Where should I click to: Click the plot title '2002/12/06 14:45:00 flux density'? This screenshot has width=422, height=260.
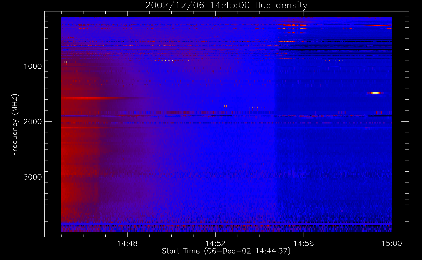coord(226,5)
